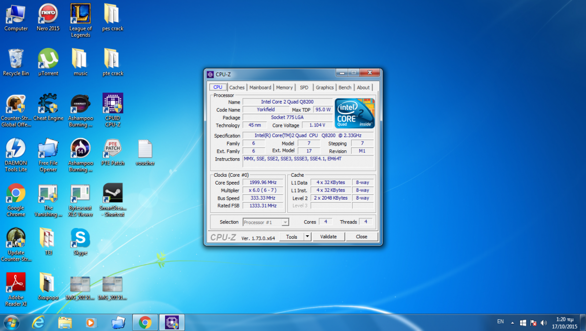Select the Free File Opener shortcut

(x=48, y=156)
